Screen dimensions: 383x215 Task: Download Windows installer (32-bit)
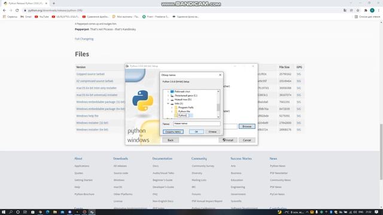[x=92, y=123]
